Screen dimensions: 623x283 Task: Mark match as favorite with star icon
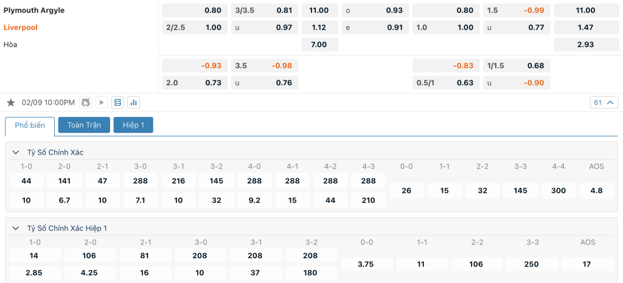(11, 103)
